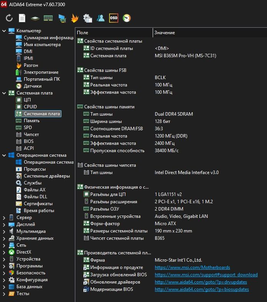Screen dimensions: 267x302
Task: Open the Память tree item
Action: click(x=28, y=121)
